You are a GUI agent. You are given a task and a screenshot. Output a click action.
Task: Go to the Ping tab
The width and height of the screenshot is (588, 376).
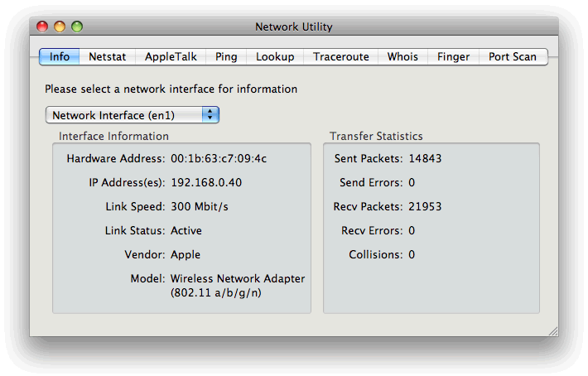[226, 57]
